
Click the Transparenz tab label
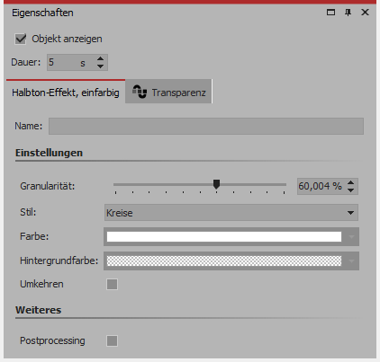178,93
